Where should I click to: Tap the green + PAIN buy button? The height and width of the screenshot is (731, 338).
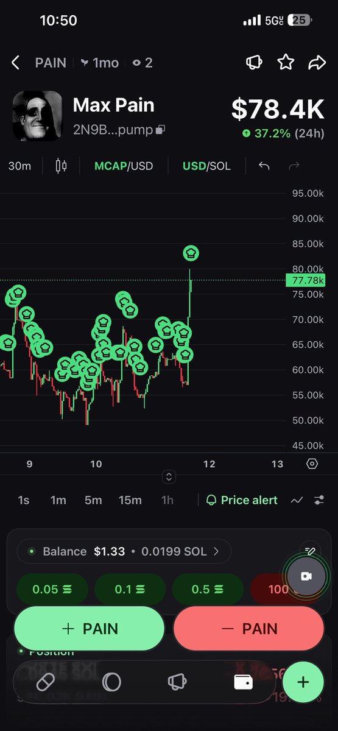click(x=89, y=629)
